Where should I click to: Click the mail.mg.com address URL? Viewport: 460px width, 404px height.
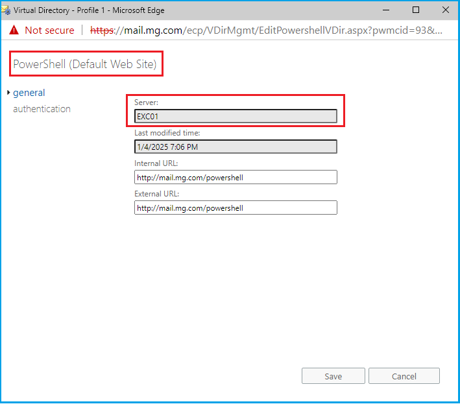pos(266,30)
